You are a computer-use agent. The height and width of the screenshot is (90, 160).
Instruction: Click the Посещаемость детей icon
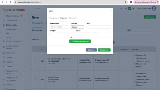click(3, 72)
